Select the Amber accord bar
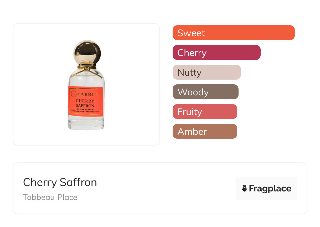This screenshot has height=227, width=320. point(205,131)
